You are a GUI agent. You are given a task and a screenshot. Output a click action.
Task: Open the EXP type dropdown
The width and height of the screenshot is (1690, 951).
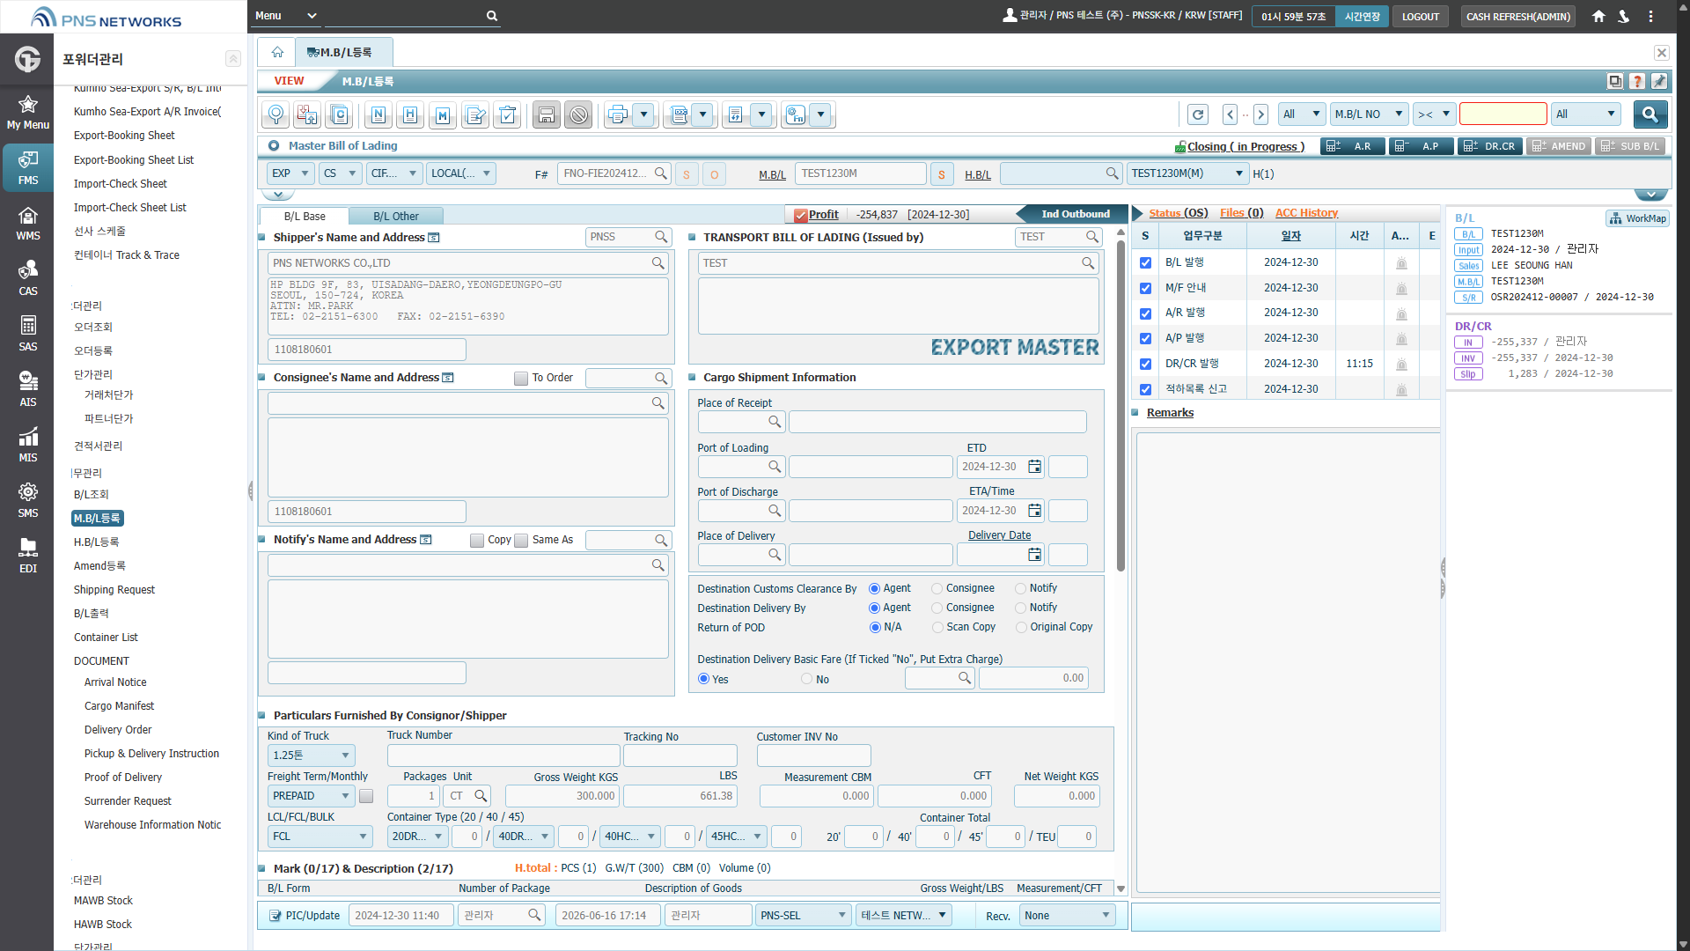click(x=290, y=173)
